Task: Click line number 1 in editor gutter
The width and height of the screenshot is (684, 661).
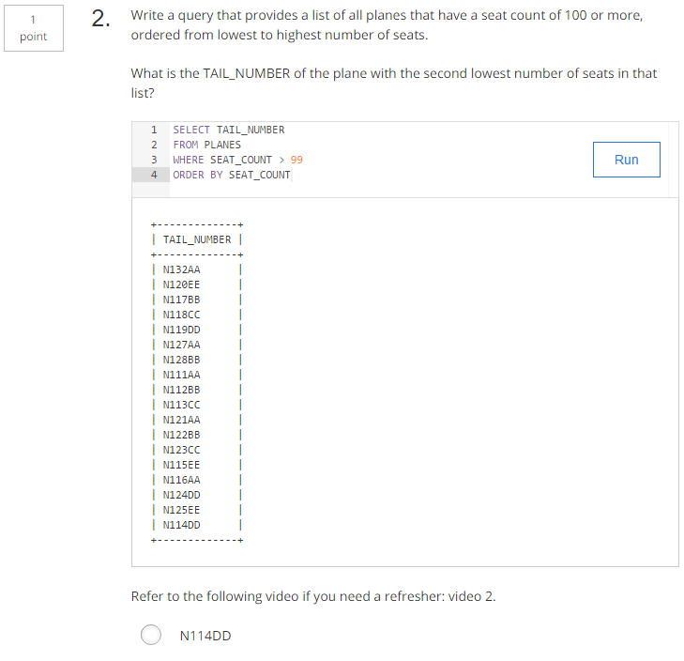Action: (x=154, y=130)
